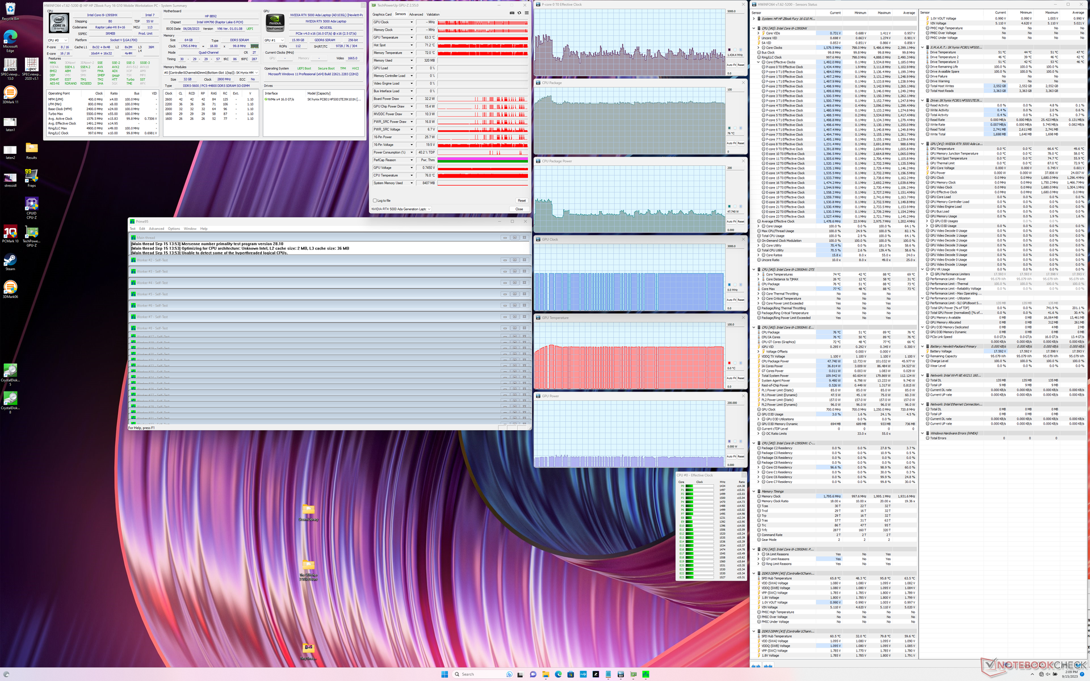The image size is (1090, 681).
Task: Click the PerfCap Reason color bar
Action: click(483, 160)
